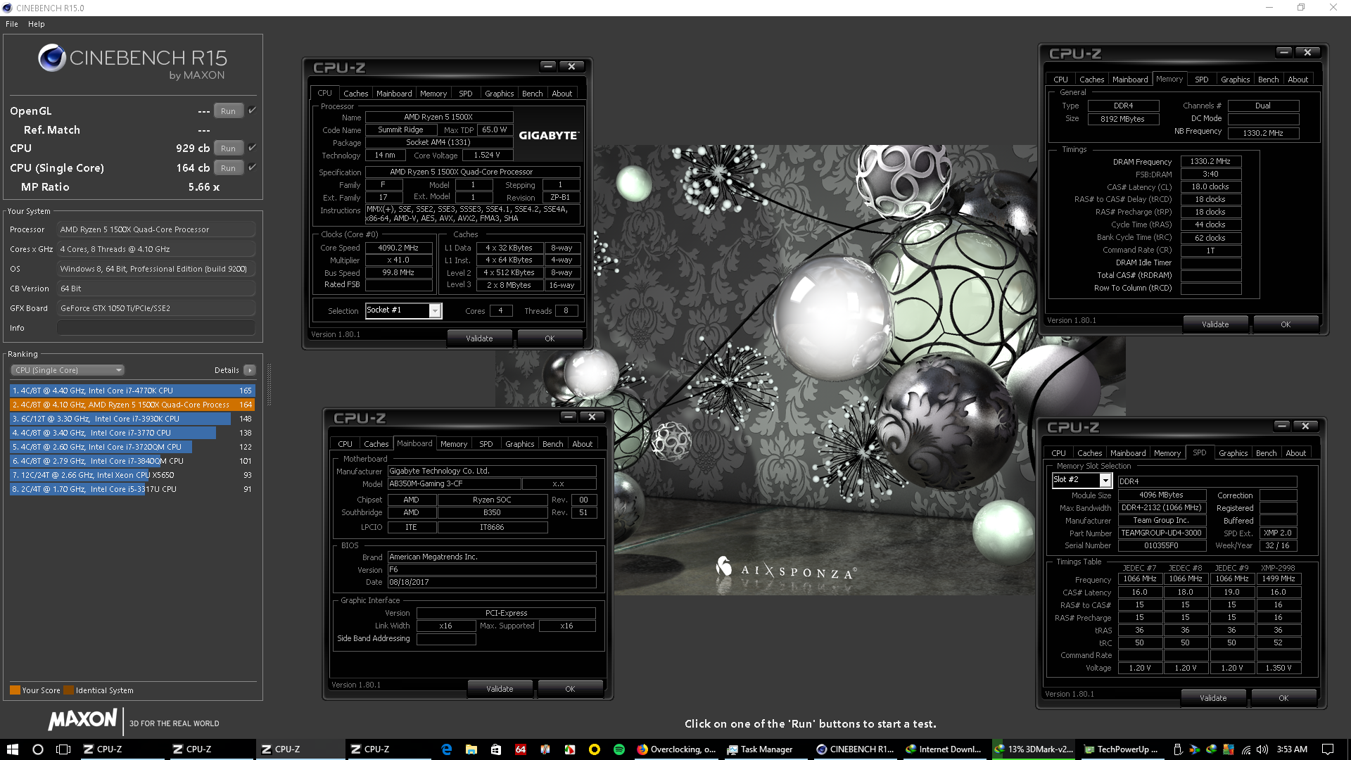Click the mainboard Model AB350M-Gaming 3-CF field

point(454,483)
